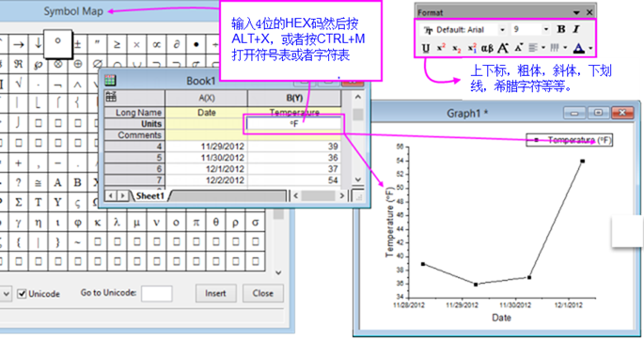Click the Book1 horizontal scrollbar left arrow
The height and width of the screenshot is (341, 644).
(x=296, y=196)
